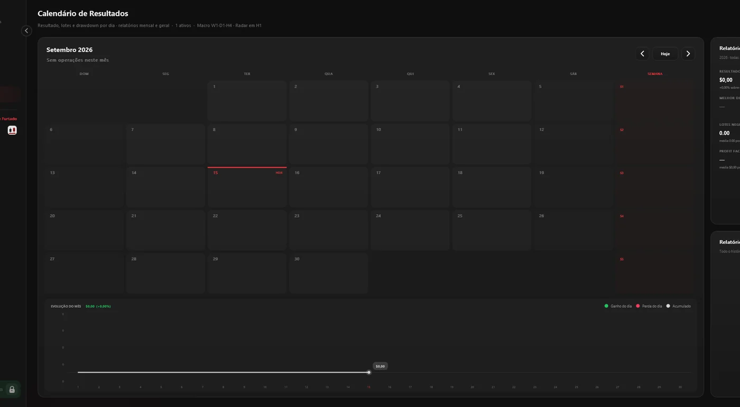Collapse the sidebar with chevron button
This screenshot has height=407, width=740.
click(26, 31)
